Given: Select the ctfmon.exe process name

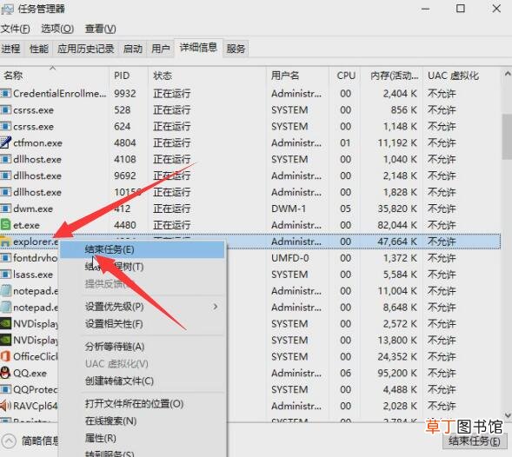Looking at the screenshot, I should click(x=37, y=143).
